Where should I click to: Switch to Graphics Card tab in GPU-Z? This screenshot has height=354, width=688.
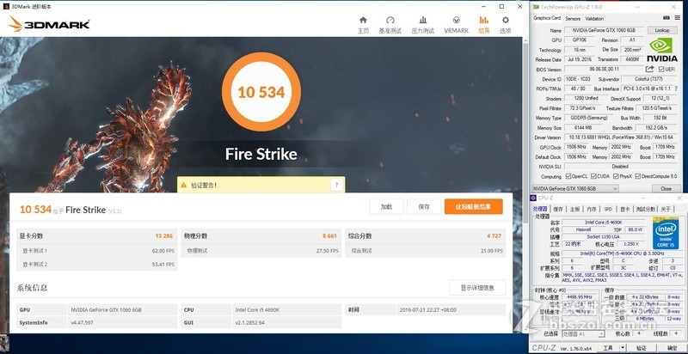547,18
